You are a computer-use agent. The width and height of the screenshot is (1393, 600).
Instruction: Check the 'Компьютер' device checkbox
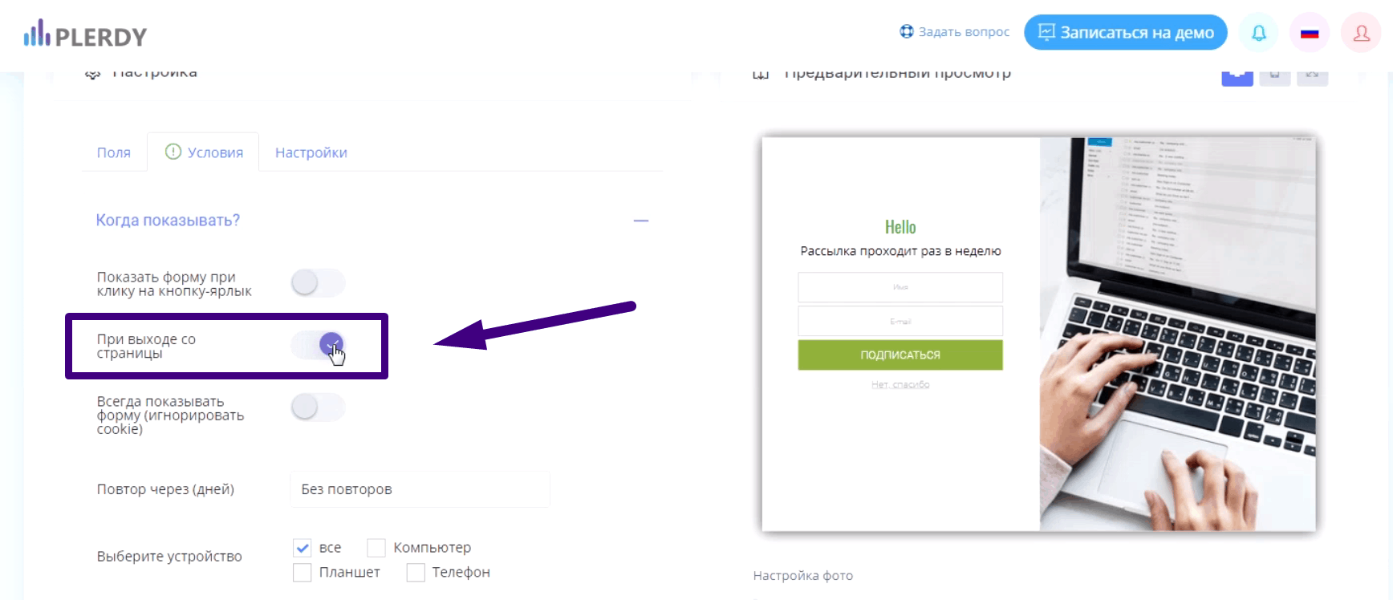click(x=376, y=548)
